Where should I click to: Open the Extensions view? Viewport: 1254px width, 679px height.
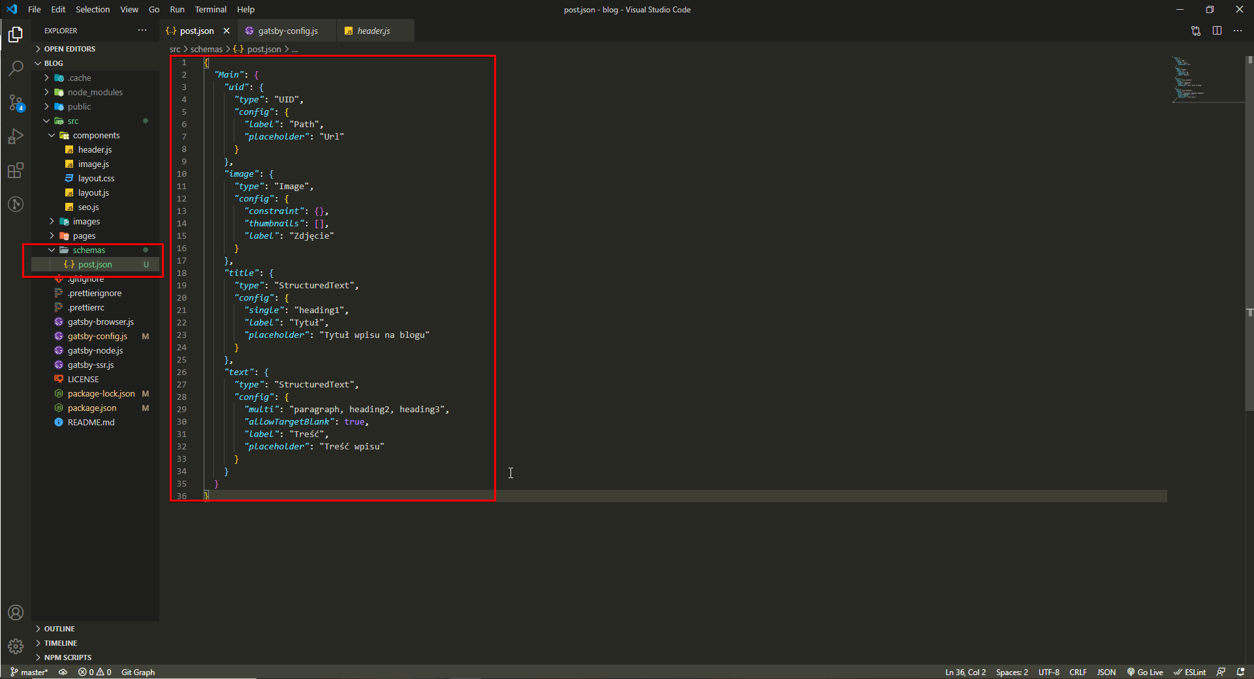pyautogui.click(x=16, y=170)
